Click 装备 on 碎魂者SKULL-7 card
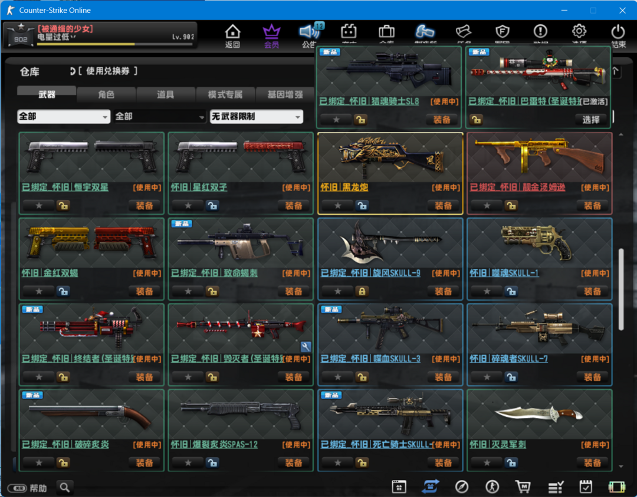 click(592, 377)
